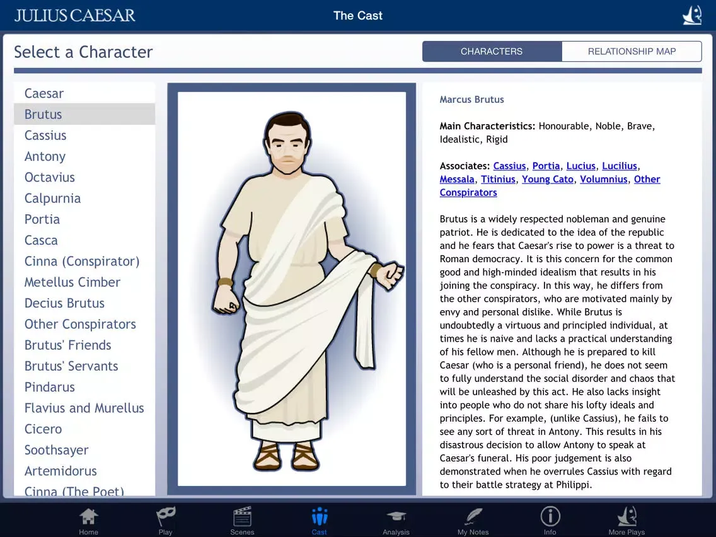Follow the Cassius associate link
Image resolution: width=716 pixels, height=537 pixels.
(x=509, y=166)
